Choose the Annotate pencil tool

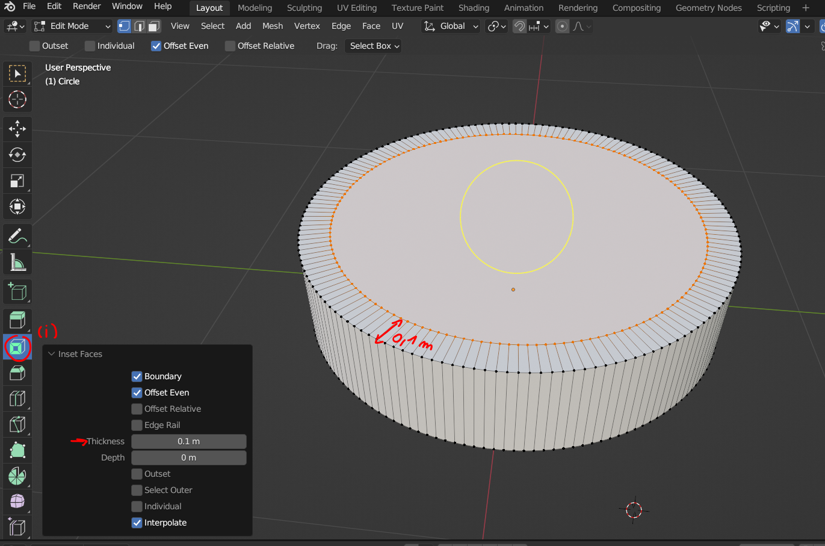click(x=17, y=236)
